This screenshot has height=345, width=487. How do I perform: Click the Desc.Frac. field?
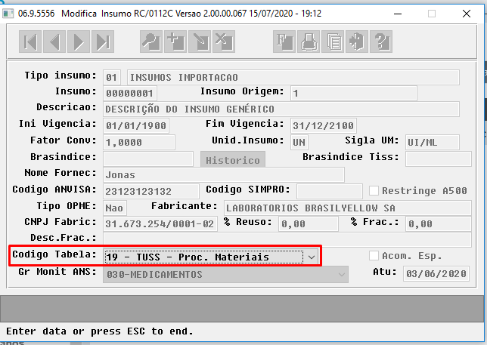click(287, 240)
